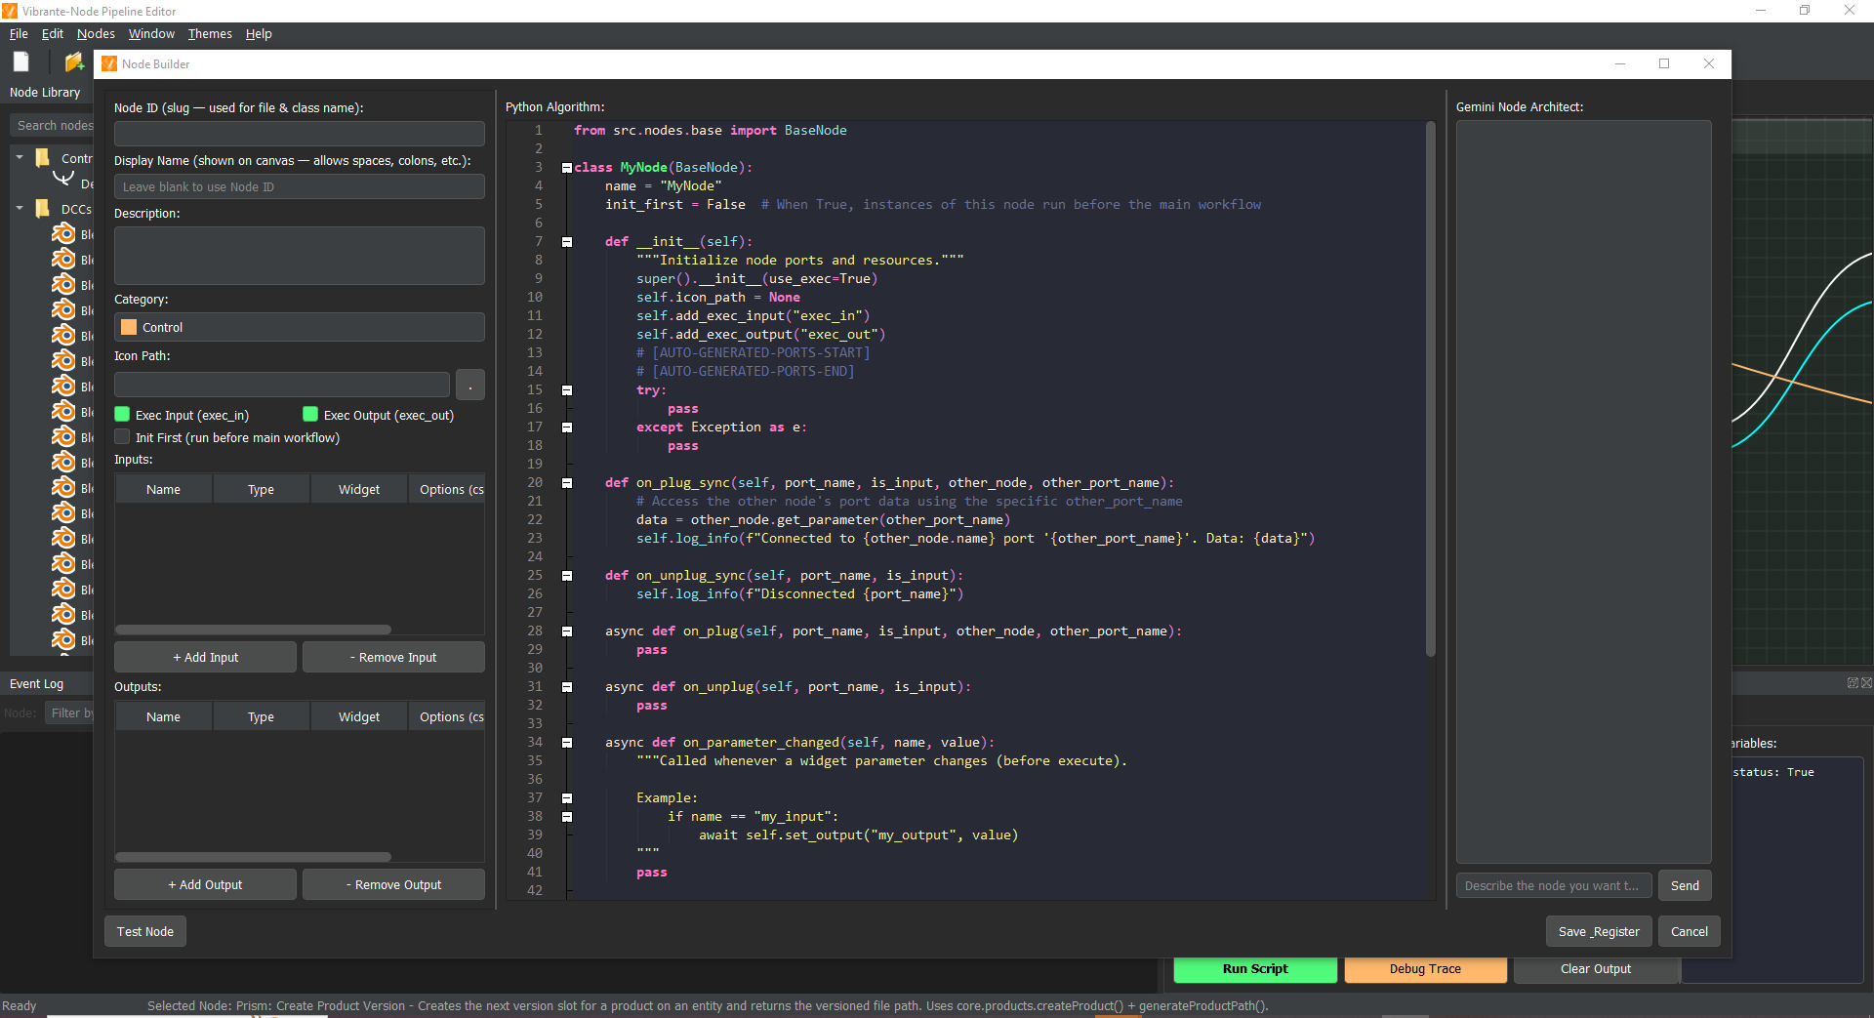Focus the Node ID slug input field
Screen dimensions: 1874x1018
tap(300, 134)
